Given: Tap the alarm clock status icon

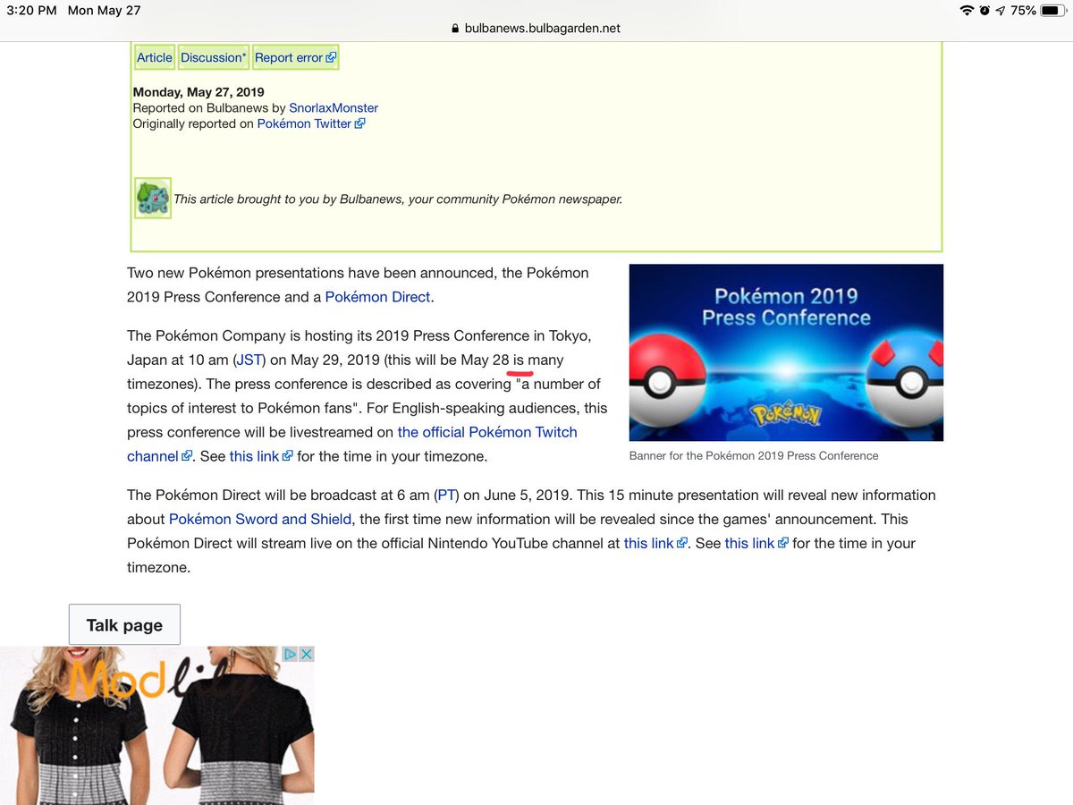Looking at the screenshot, I should pyautogui.click(x=984, y=11).
